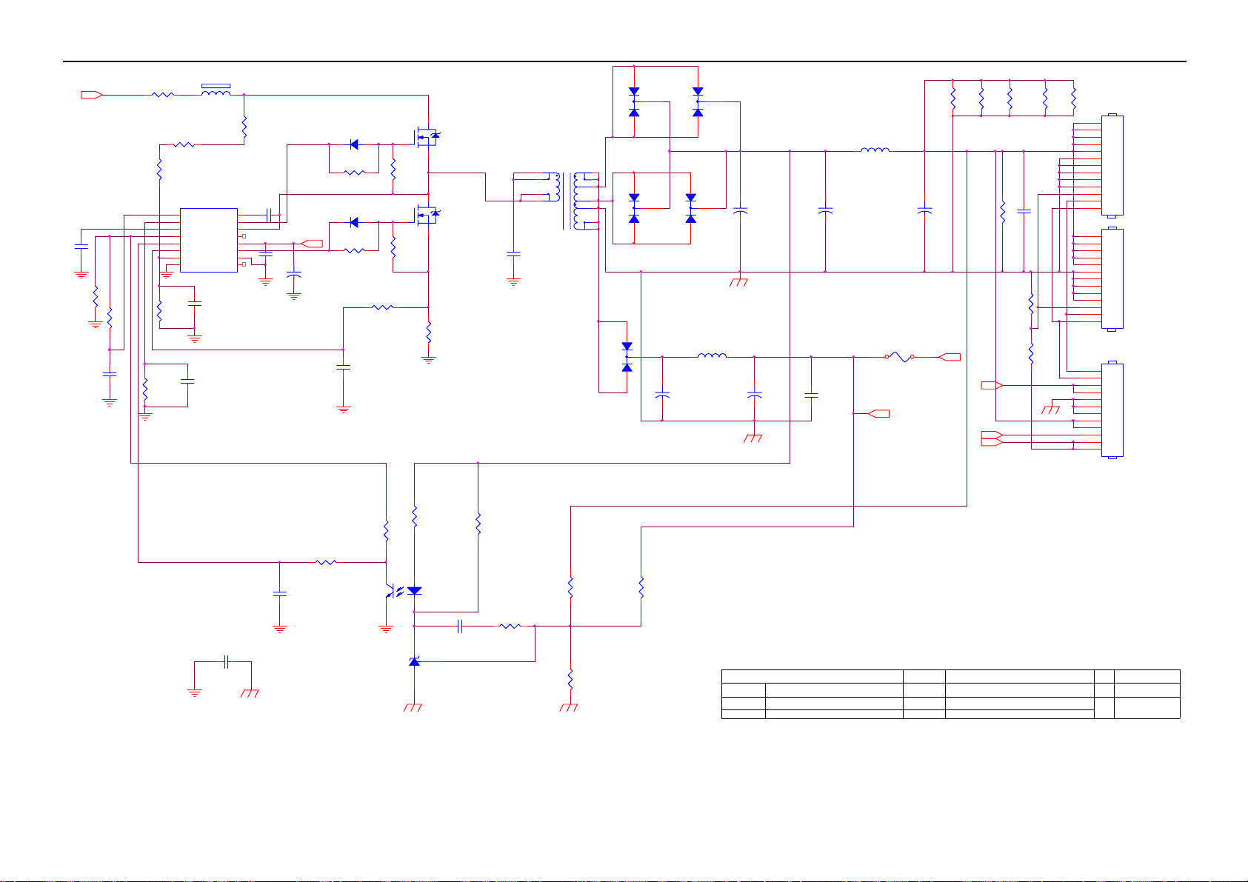Viewport: 1248px width, 882px height.
Task: Click the inductor on the main output rail
Action: (x=875, y=150)
